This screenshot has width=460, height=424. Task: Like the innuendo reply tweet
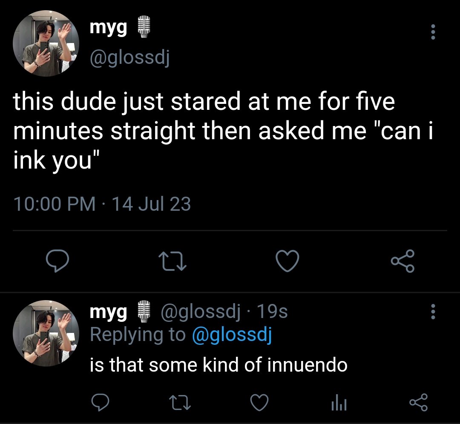[x=259, y=402]
